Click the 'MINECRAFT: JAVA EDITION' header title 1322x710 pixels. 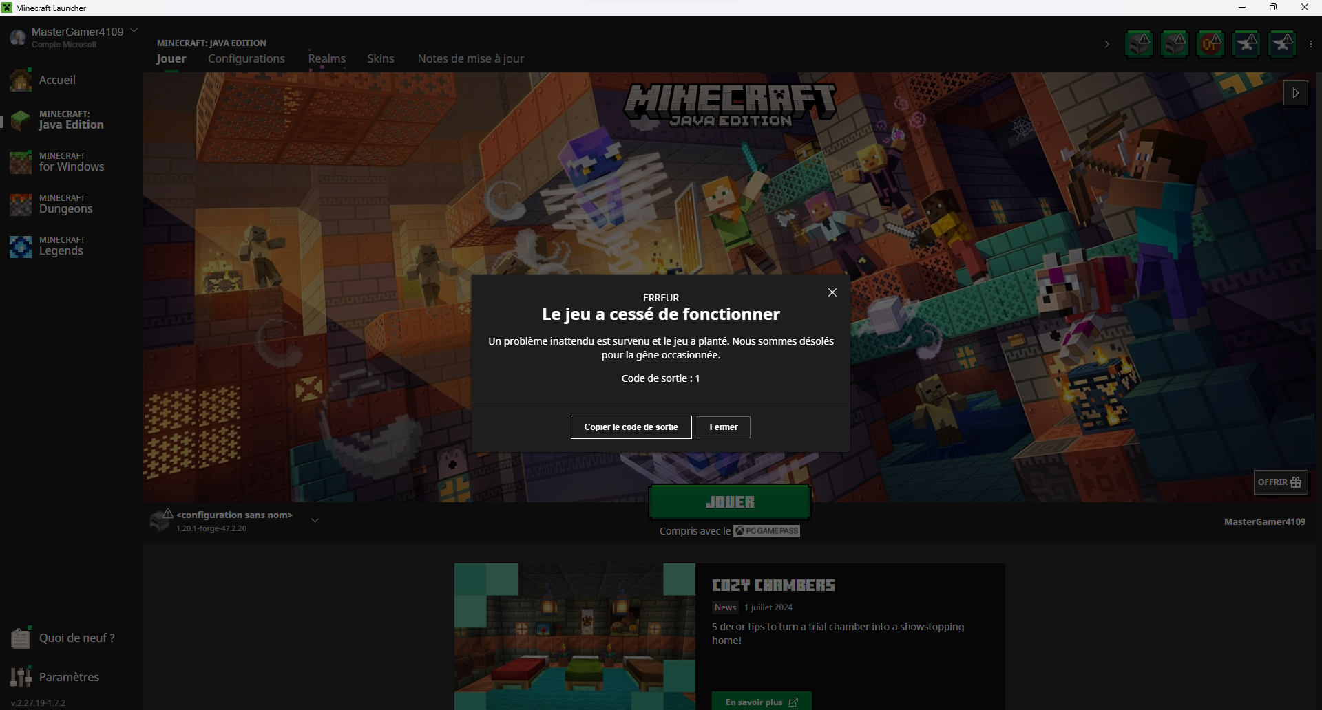211,43
